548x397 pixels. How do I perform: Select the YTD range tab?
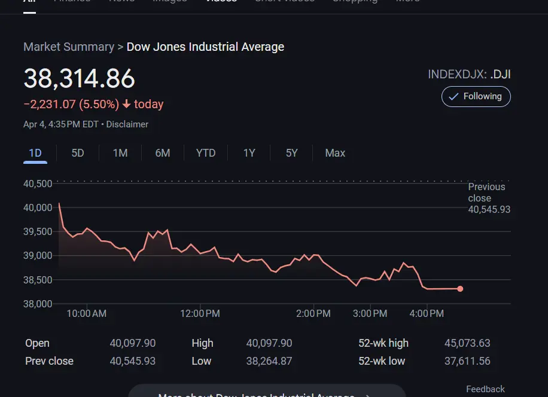click(x=206, y=153)
